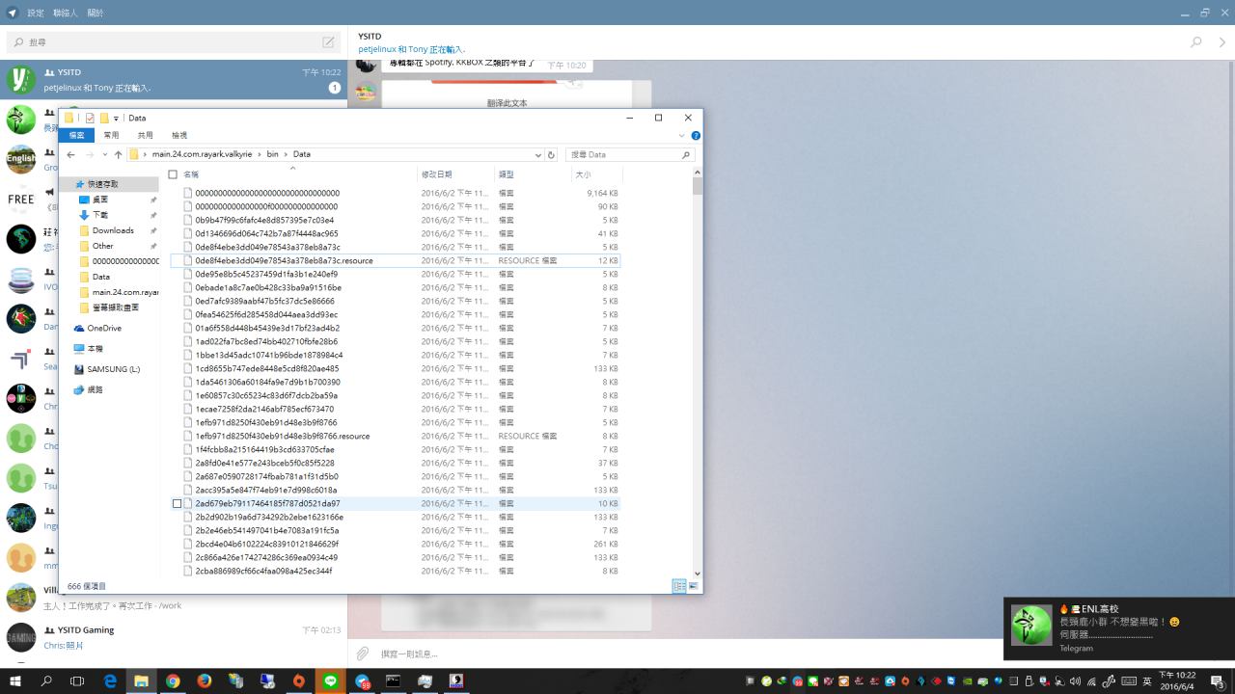Click the 'bin' breadcrumb in address bar
The width and height of the screenshot is (1235, 694).
[272, 154]
